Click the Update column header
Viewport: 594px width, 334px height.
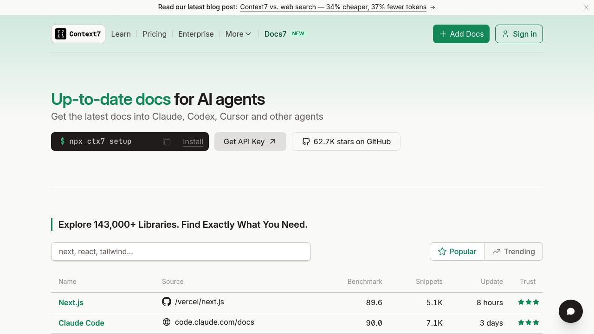[x=492, y=282]
